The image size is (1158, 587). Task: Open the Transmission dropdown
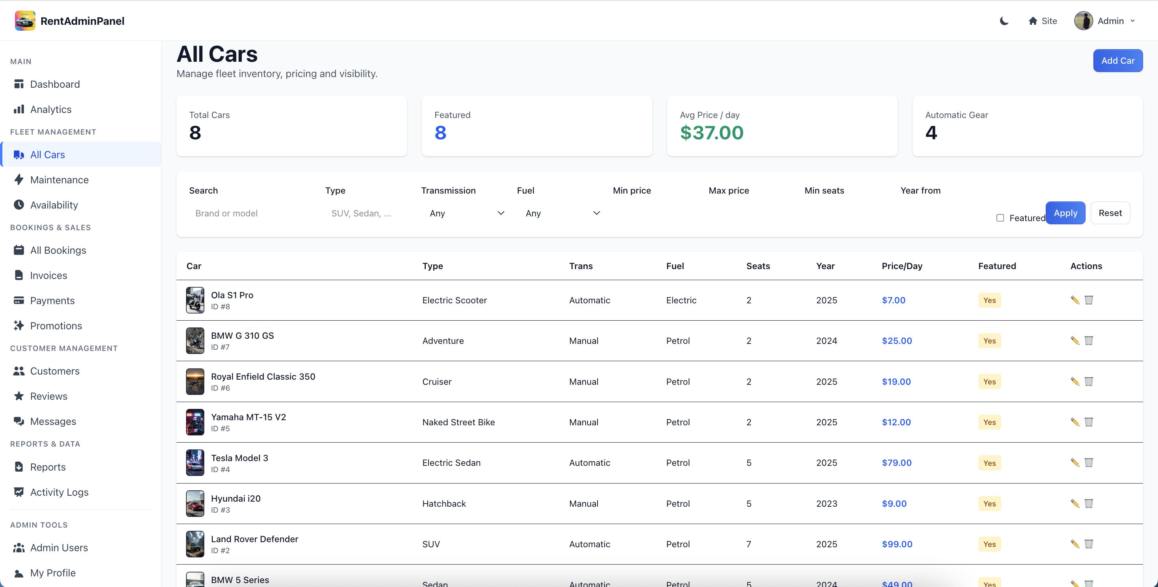pos(466,213)
